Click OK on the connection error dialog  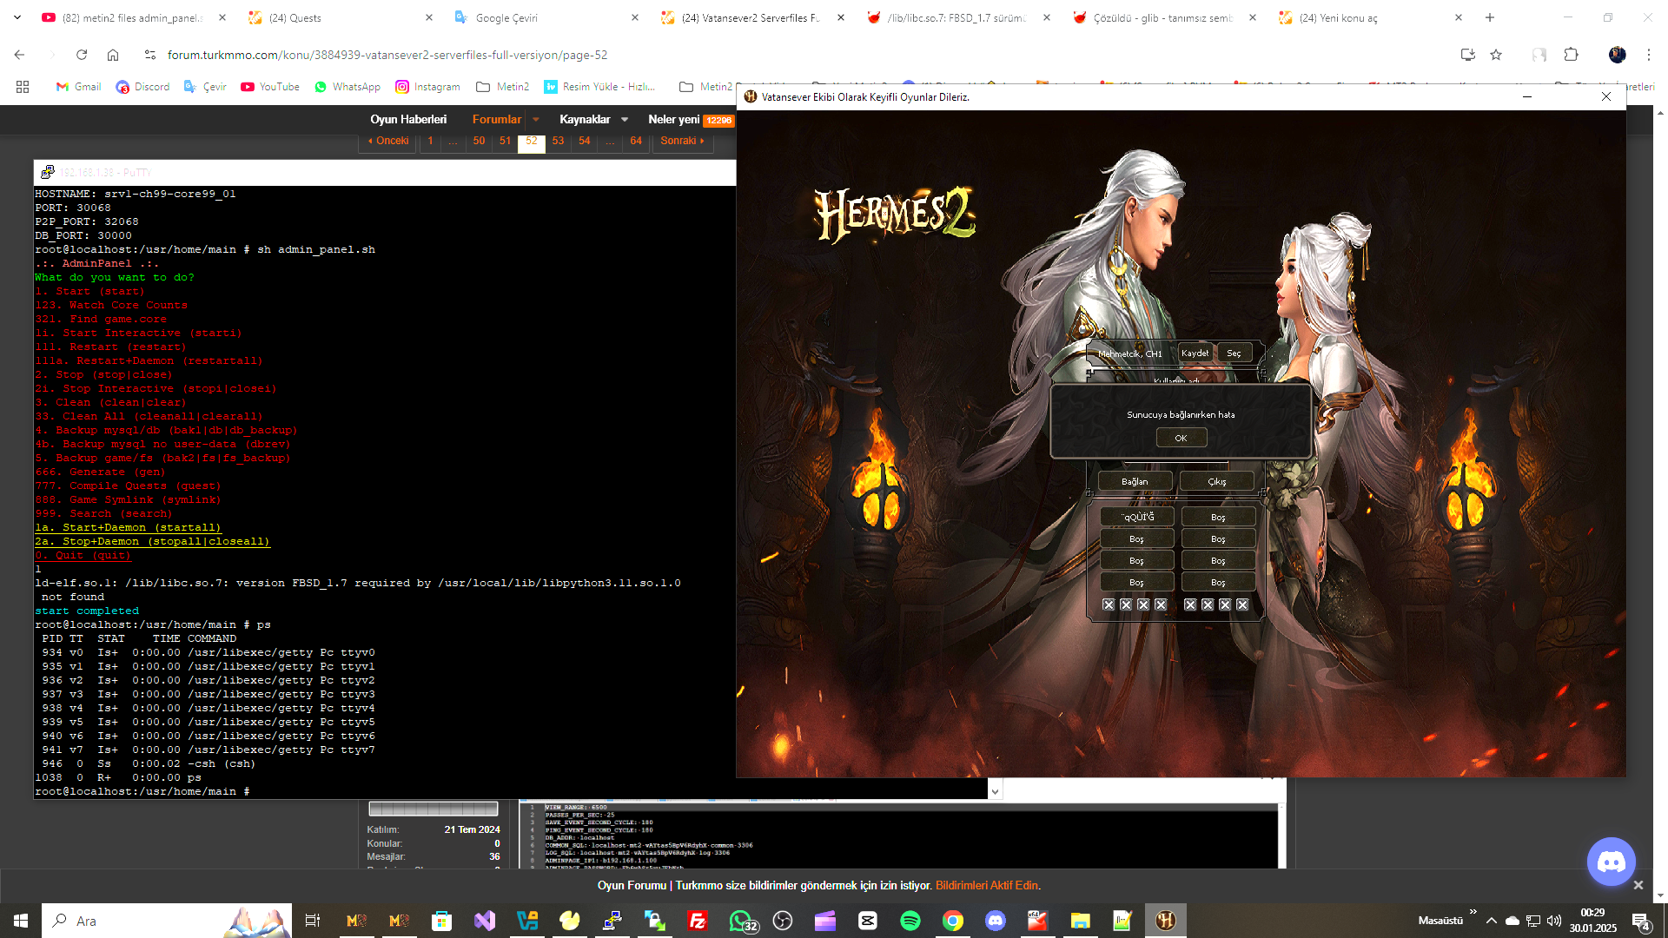tap(1181, 438)
